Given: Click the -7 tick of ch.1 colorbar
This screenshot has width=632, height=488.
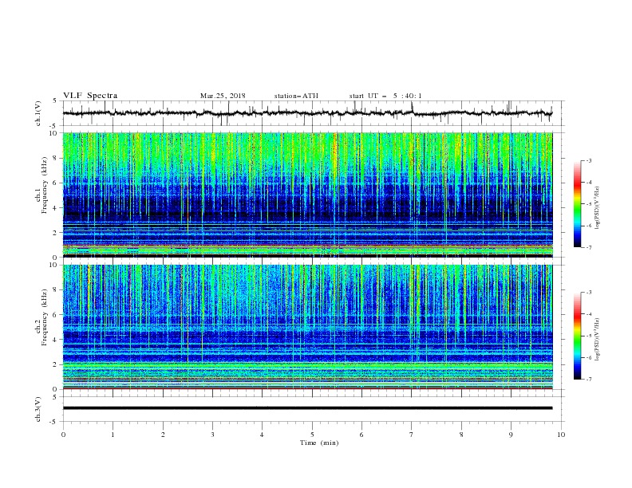Looking at the screenshot, I should [x=589, y=247].
